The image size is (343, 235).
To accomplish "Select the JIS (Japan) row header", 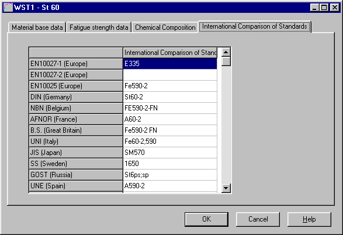I will tap(76, 153).
